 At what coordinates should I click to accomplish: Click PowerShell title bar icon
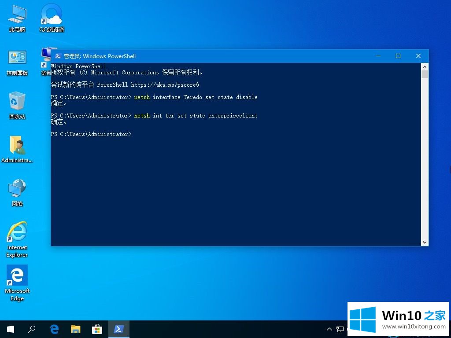click(x=58, y=56)
